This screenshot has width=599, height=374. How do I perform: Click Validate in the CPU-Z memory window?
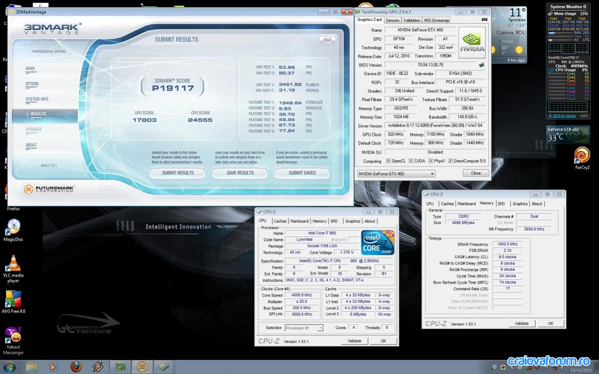point(521,324)
